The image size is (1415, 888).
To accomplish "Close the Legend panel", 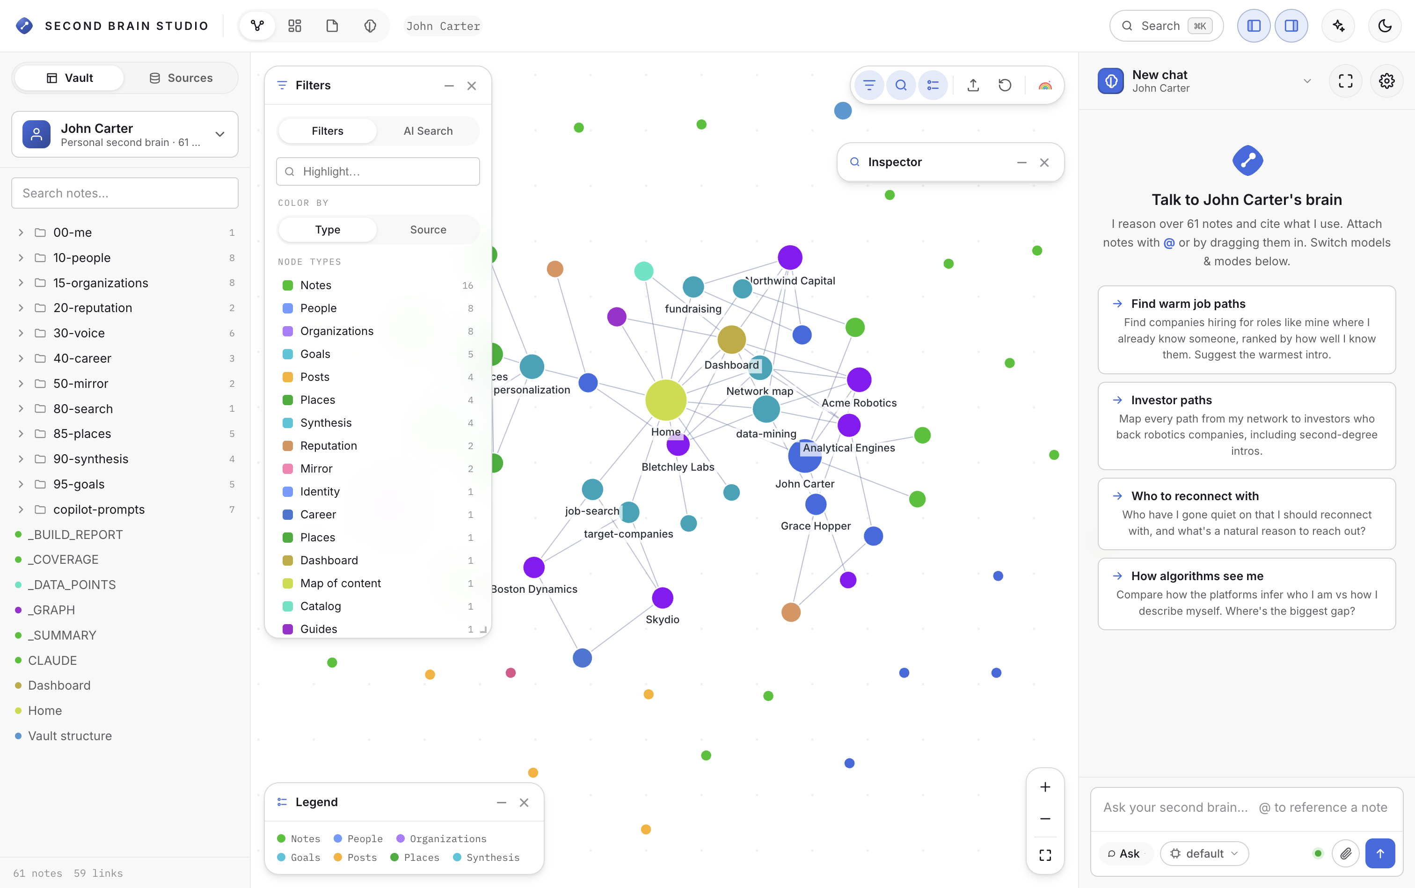I will (x=524, y=802).
